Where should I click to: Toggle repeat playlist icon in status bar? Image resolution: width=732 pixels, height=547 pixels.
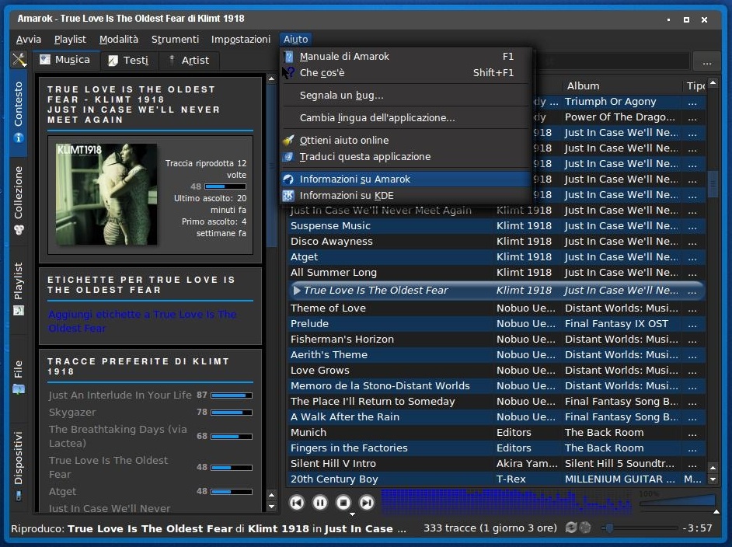pyautogui.click(x=570, y=528)
